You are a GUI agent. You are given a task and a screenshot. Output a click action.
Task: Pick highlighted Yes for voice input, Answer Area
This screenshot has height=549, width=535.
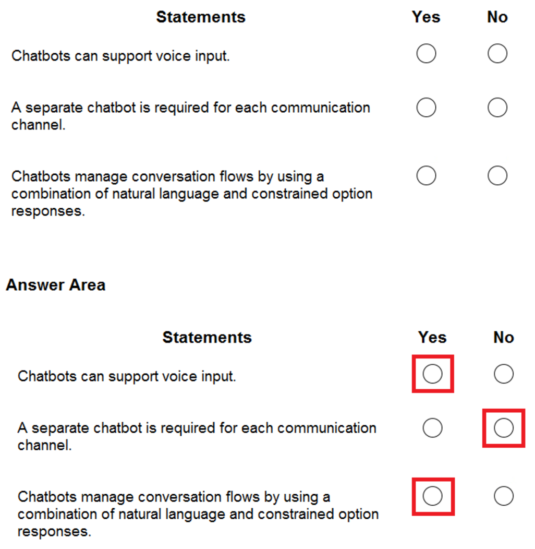coord(432,374)
